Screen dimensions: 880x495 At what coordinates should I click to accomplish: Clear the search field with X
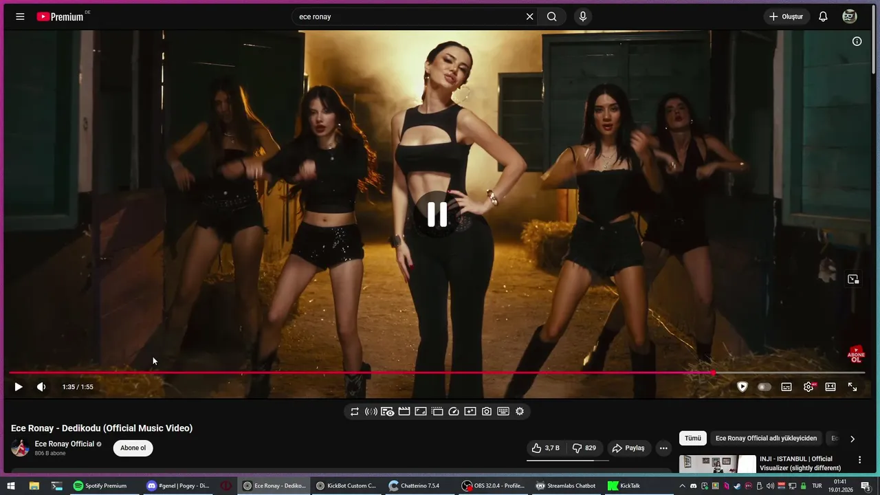click(x=529, y=16)
